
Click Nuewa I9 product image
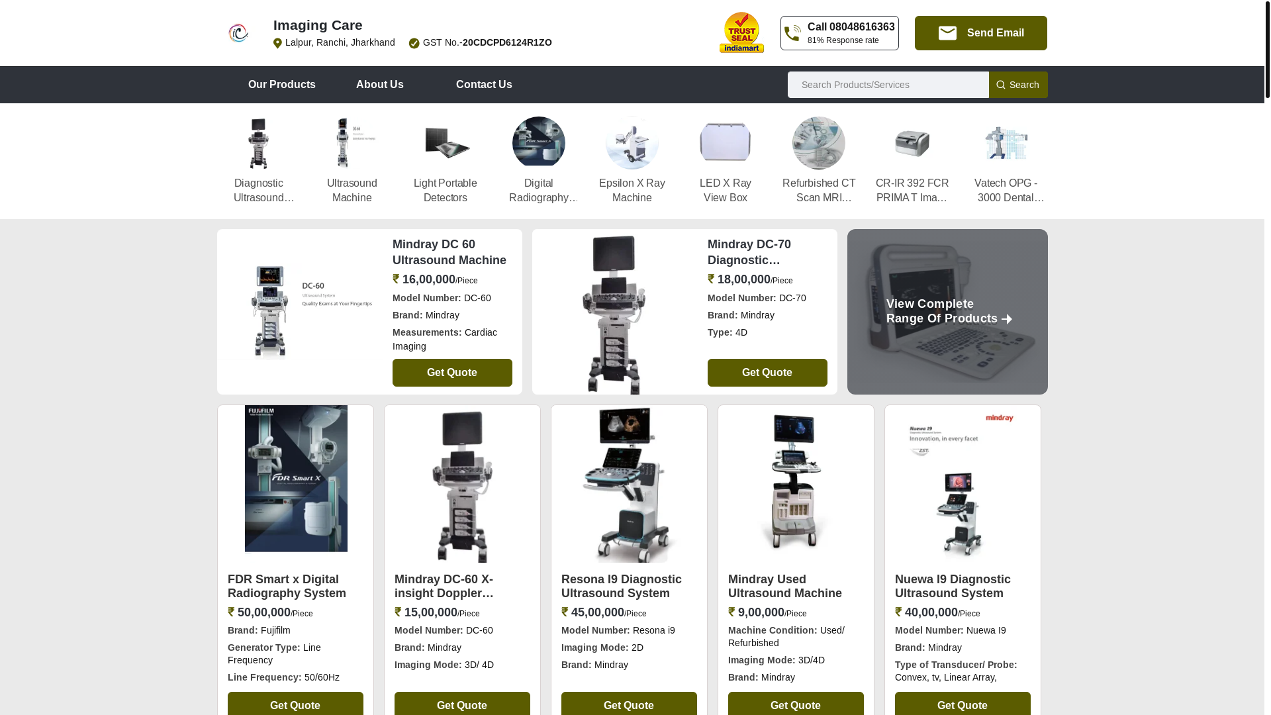click(963, 483)
